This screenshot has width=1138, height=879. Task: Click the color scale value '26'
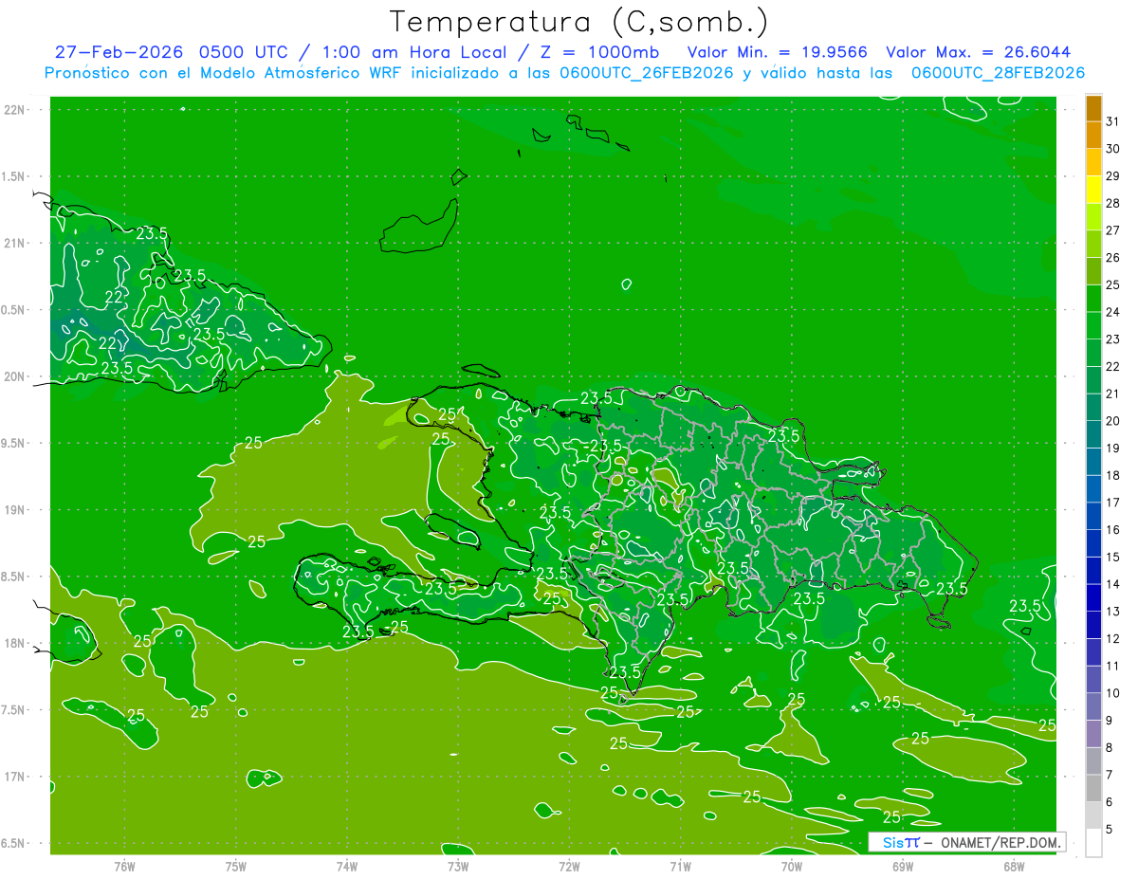click(x=1113, y=257)
